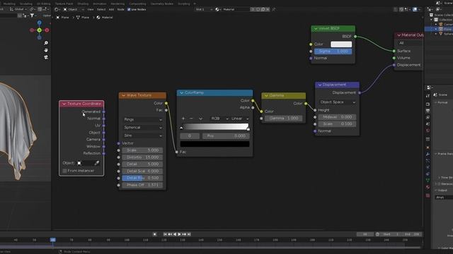Click the black ColorRamp stop color swatch

coord(214,144)
